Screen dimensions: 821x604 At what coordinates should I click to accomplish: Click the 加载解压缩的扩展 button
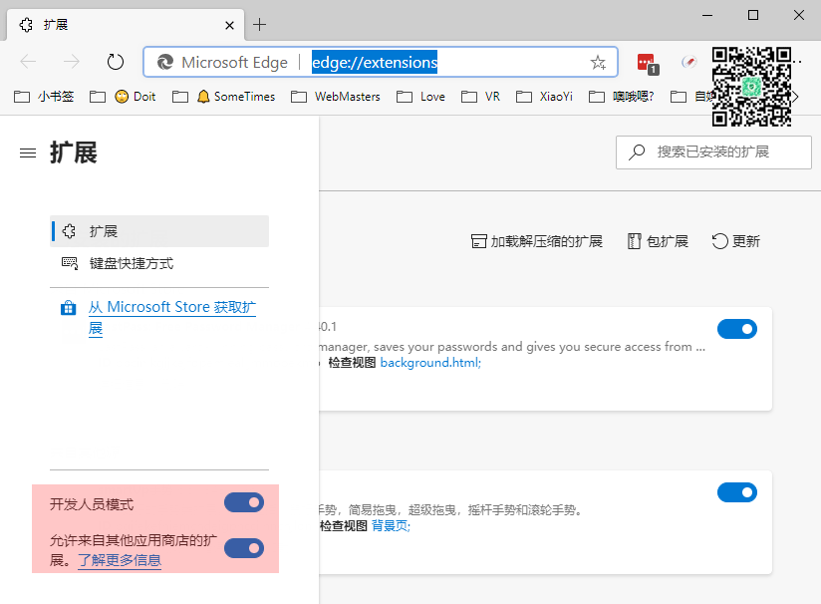(x=536, y=240)
